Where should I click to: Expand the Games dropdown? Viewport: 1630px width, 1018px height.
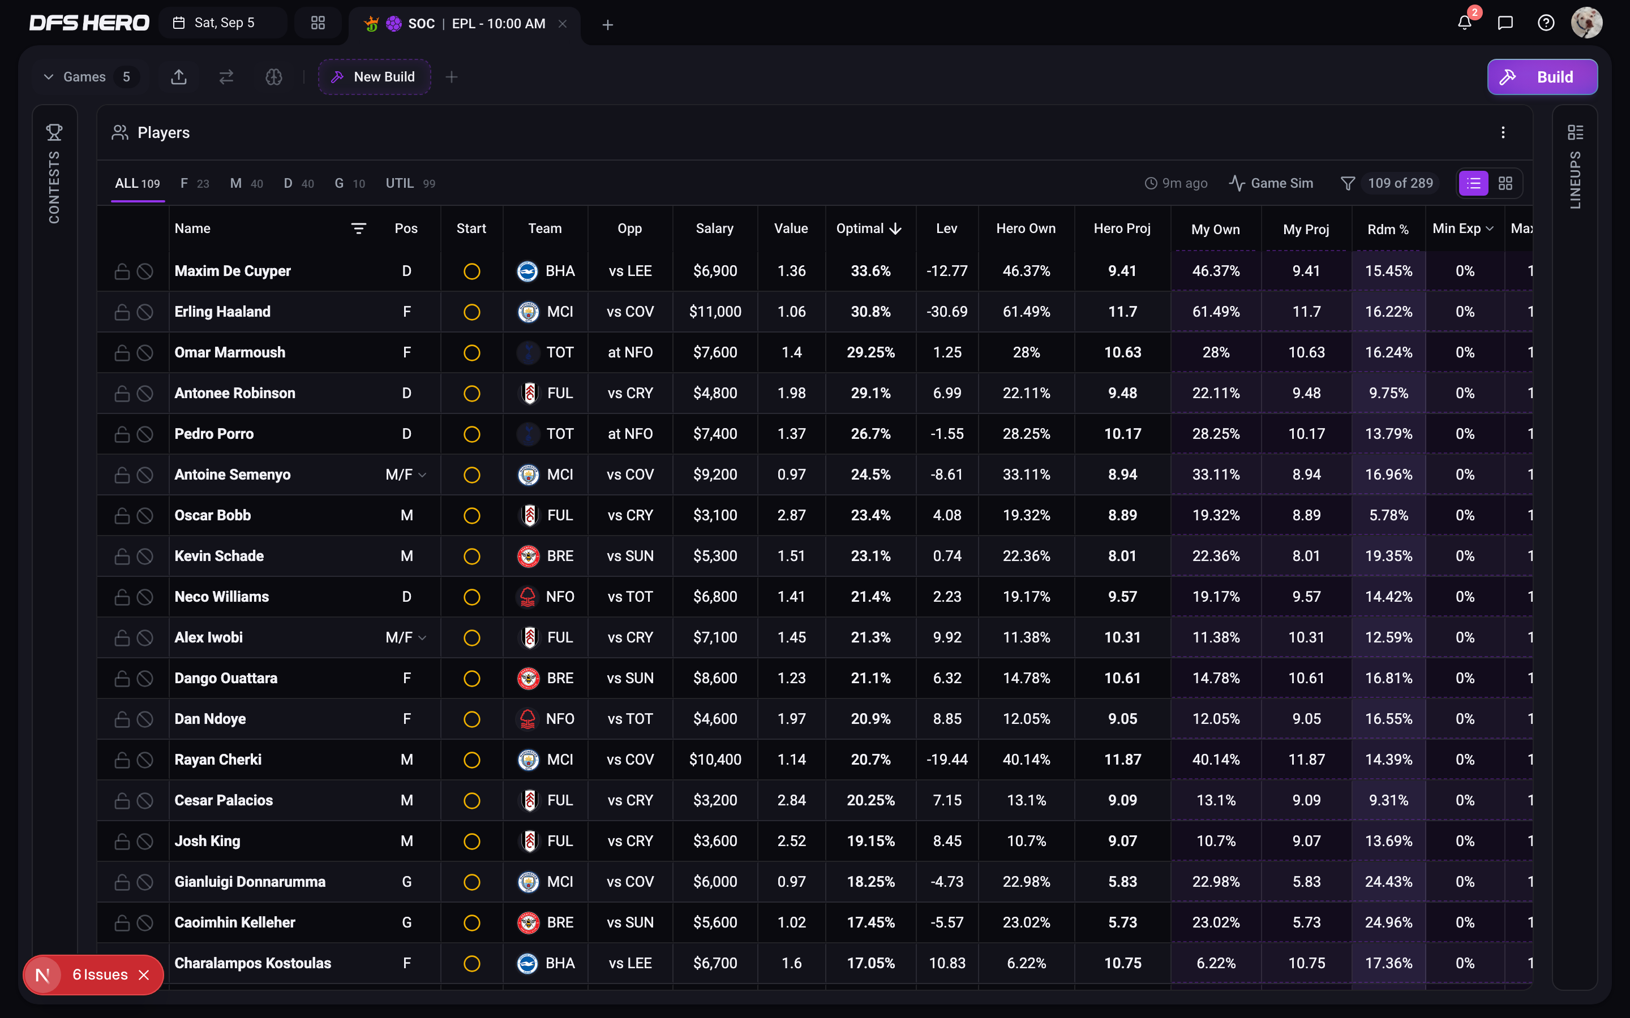point(90,77)
